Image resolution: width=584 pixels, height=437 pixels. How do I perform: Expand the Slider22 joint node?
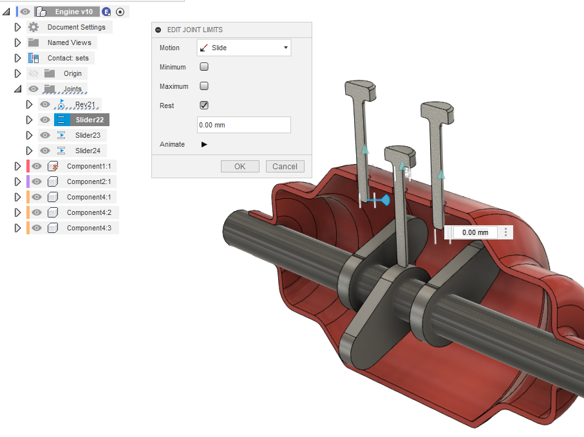[x=29, y=120]
